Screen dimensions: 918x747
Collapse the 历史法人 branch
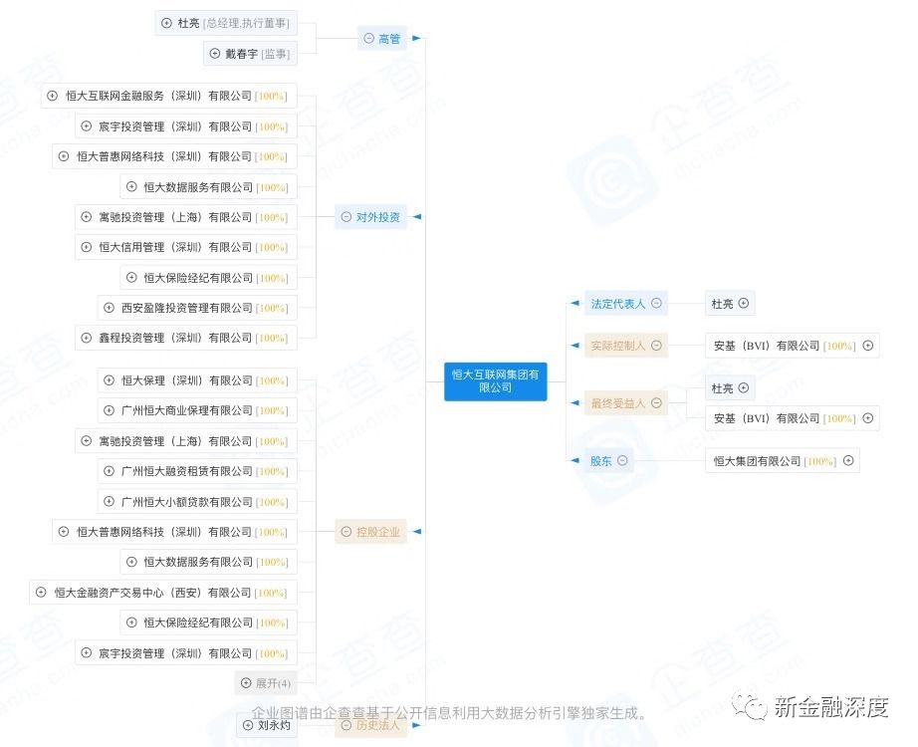[346, 725]
